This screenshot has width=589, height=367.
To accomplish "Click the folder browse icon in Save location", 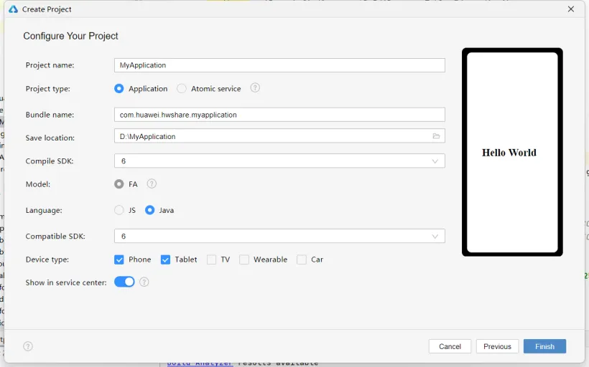I will pyautogui.click(x=435, y=136).
